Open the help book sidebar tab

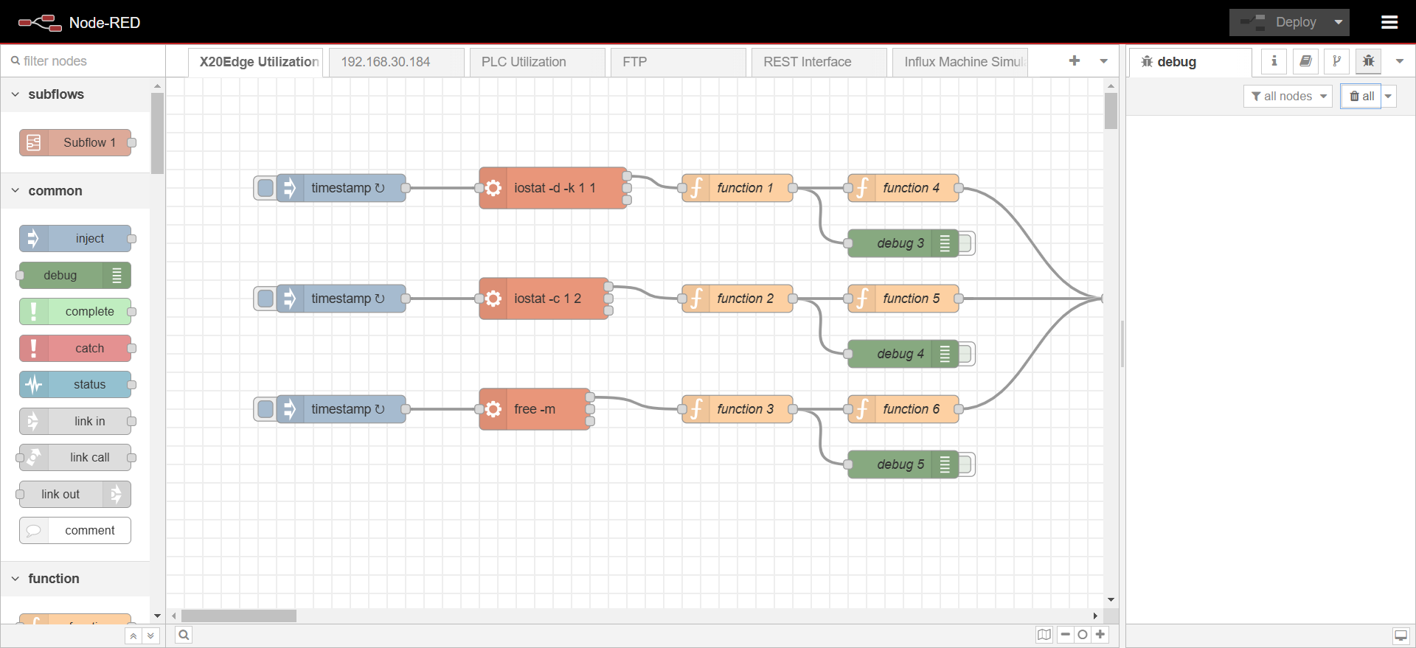(x=1305, y=62)
